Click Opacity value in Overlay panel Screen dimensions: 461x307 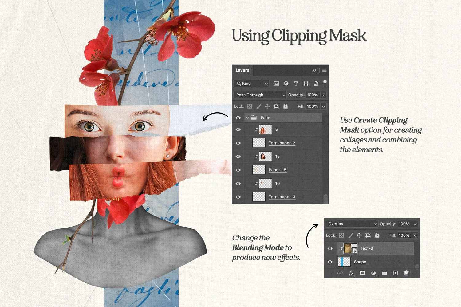[404, 224]
